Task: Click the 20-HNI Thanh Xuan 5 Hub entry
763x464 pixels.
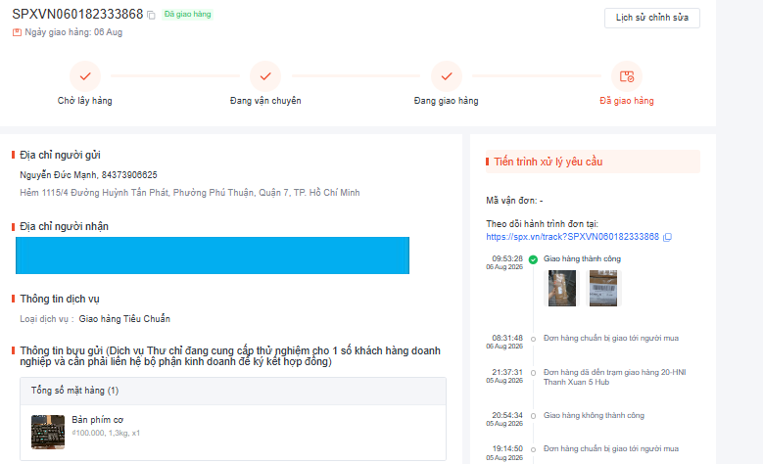Action: point(614,378)
